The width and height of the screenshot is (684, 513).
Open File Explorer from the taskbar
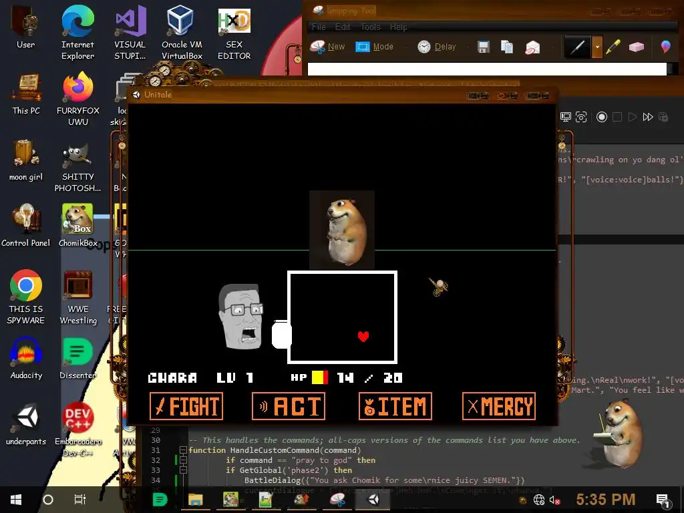click(196, 500)
